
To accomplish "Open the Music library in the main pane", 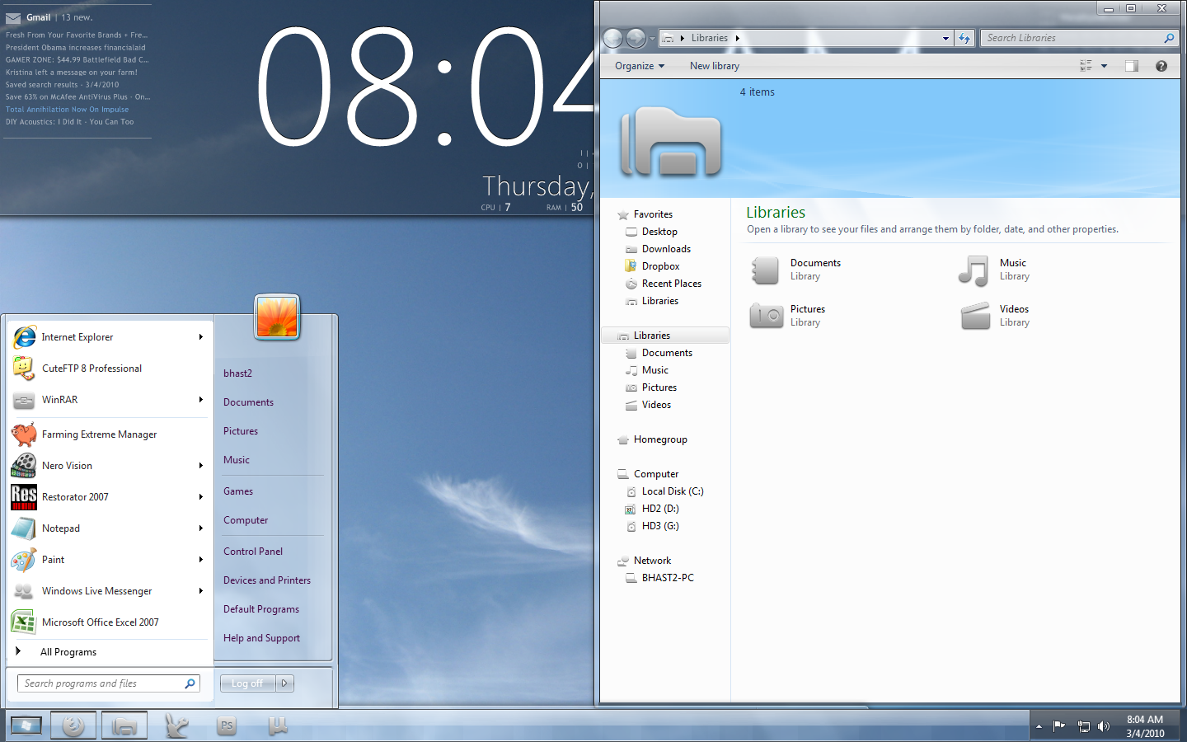I will pos(994,270).
